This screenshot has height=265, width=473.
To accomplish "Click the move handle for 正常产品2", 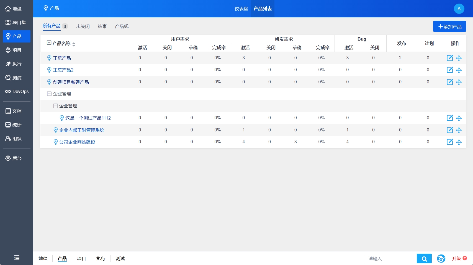I will pos(459,70).
